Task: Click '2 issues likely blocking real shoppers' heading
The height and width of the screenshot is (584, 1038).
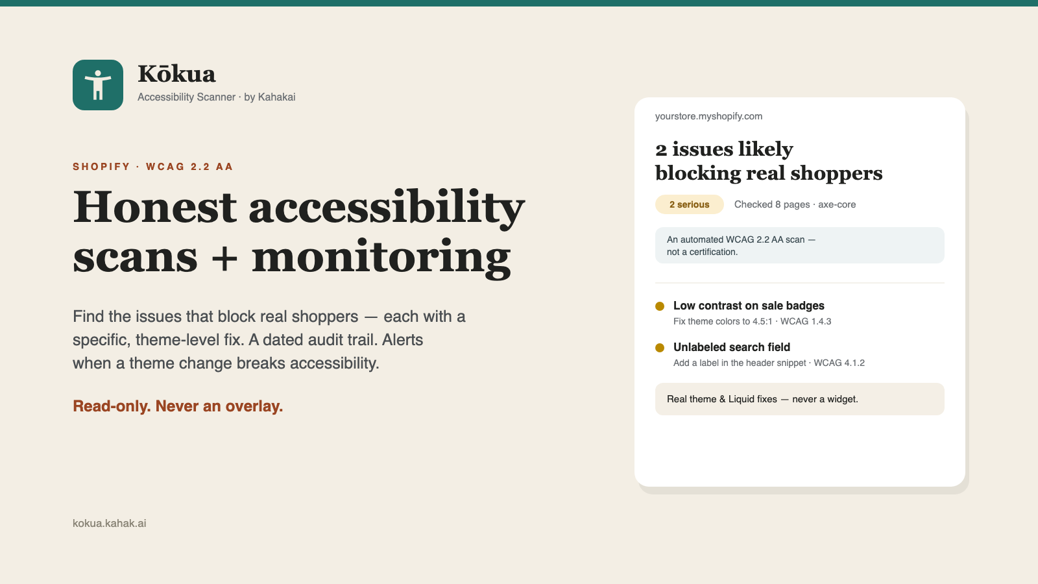Action: pyautogui.click(x=769, y=161)
